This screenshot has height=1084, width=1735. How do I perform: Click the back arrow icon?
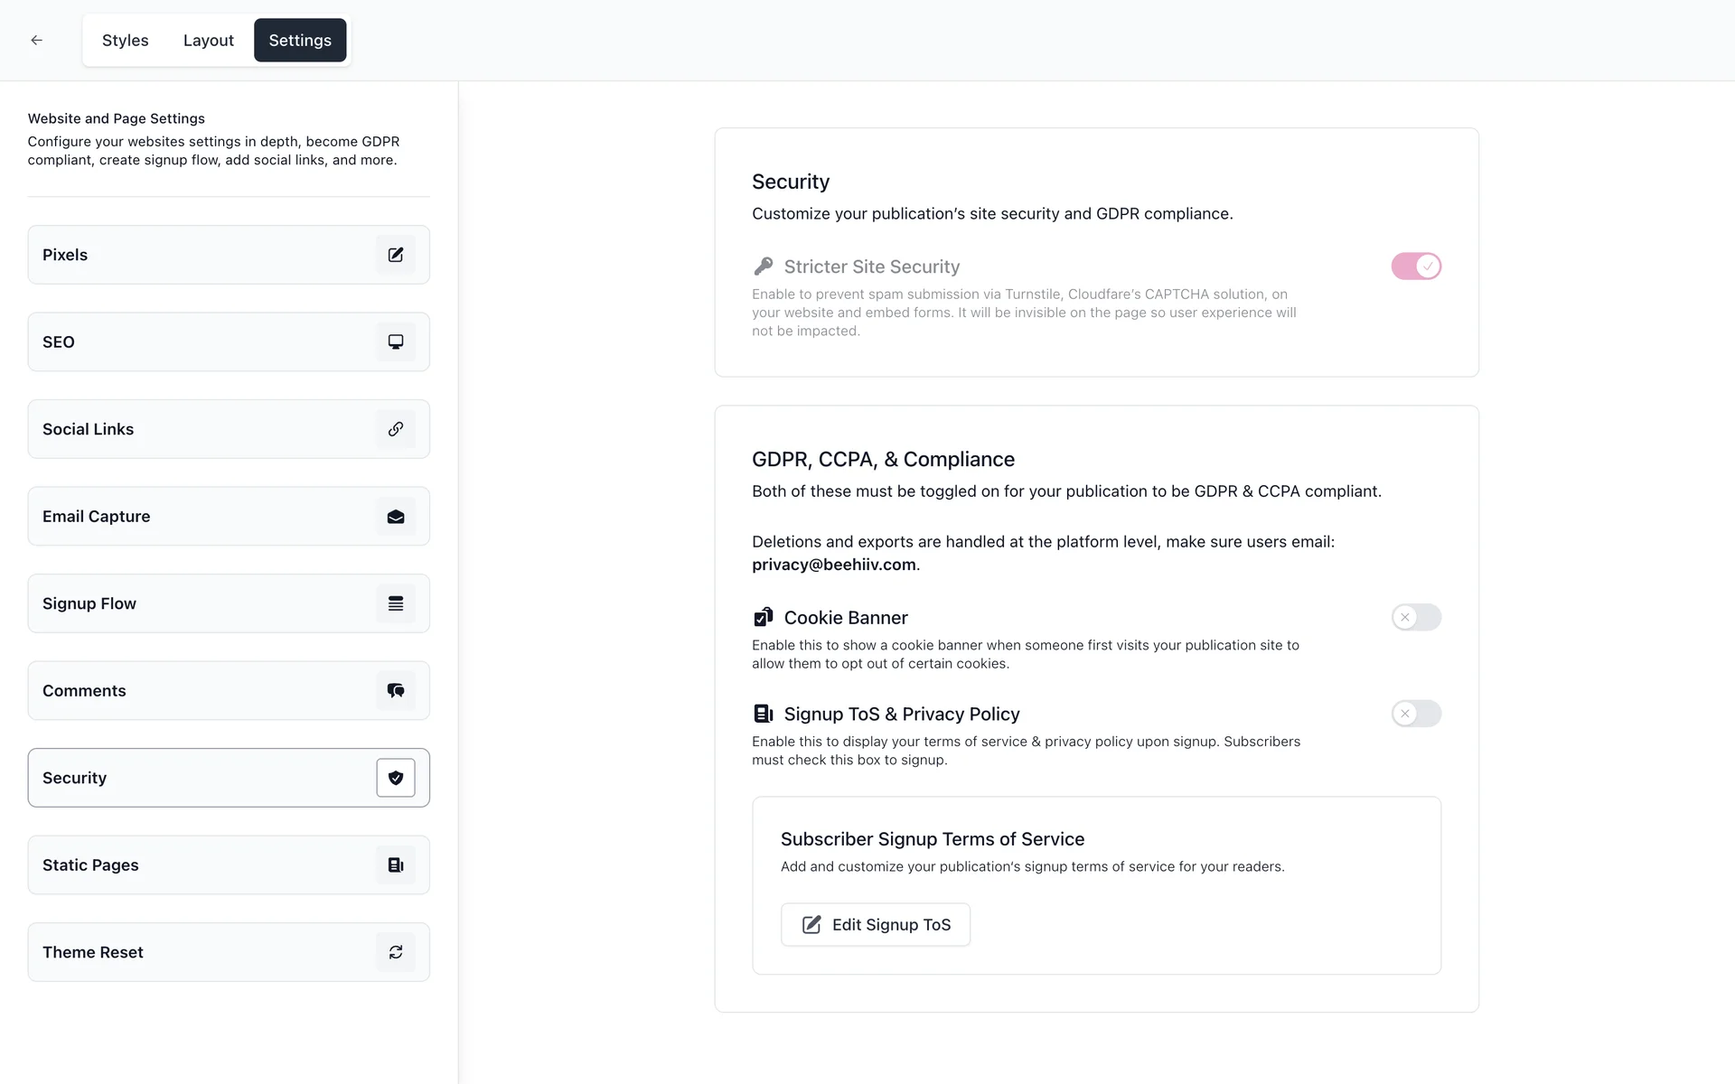36,40
